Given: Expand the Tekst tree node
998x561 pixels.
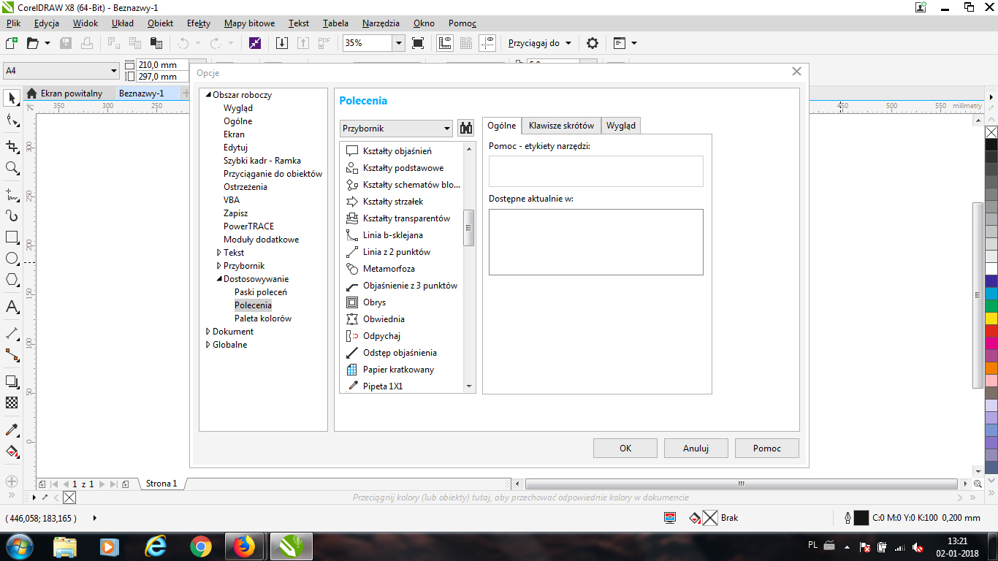Looking at the screenshot, I should click(219, 253).
